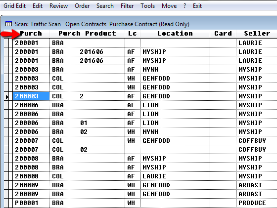
Task: Open the Move menu
Action: (169, 6)
